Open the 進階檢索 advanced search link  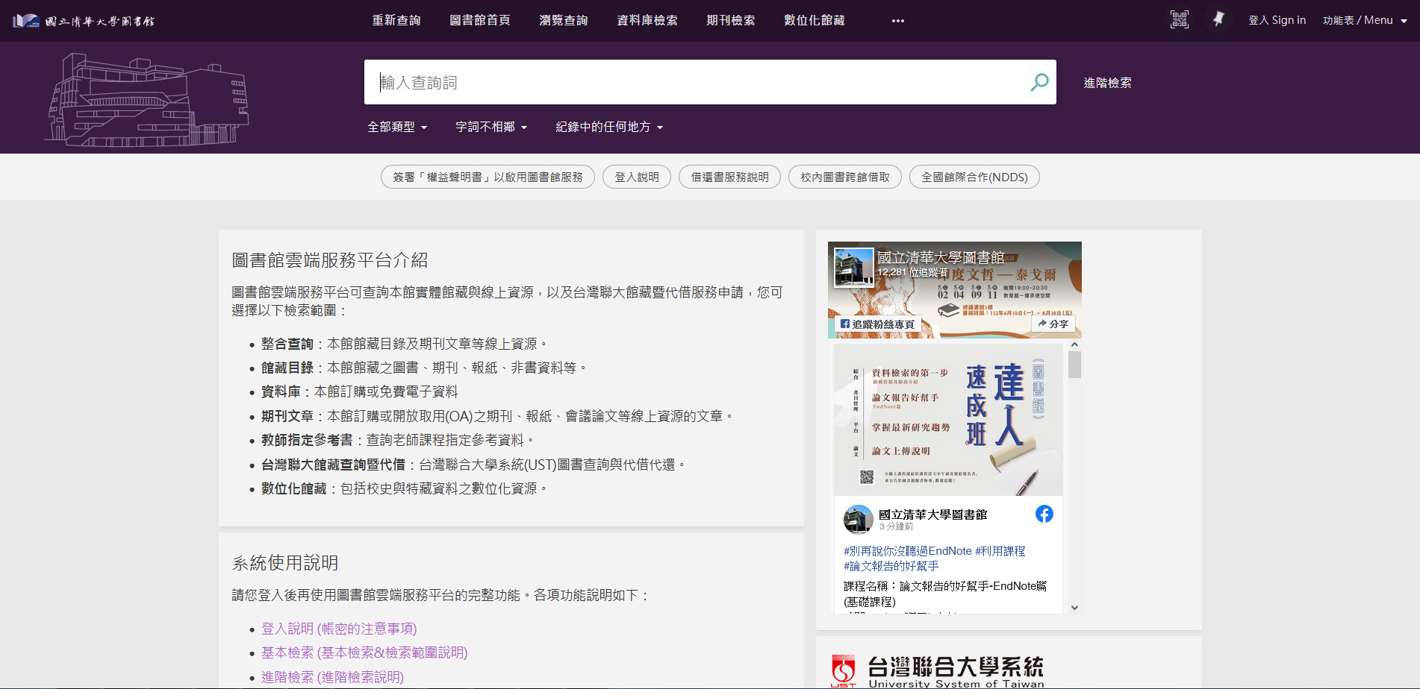(x=1107, y=83)
